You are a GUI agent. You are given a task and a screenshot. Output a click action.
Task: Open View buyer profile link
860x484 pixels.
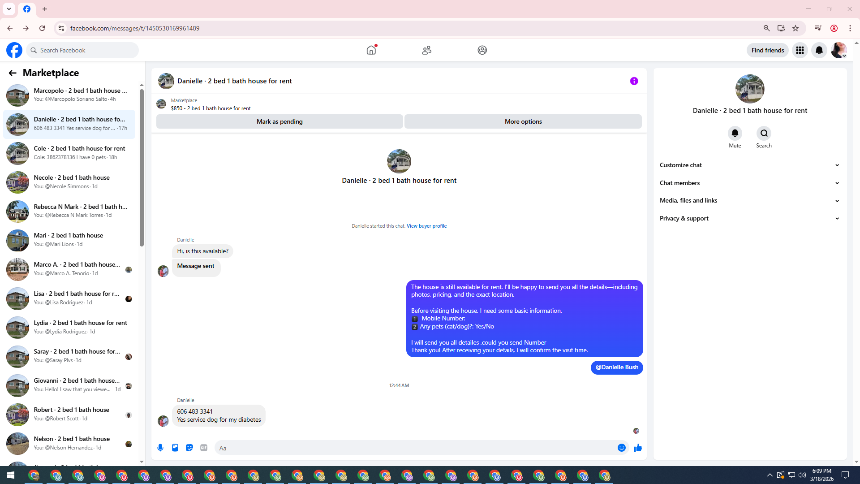(x=426, y=226)
